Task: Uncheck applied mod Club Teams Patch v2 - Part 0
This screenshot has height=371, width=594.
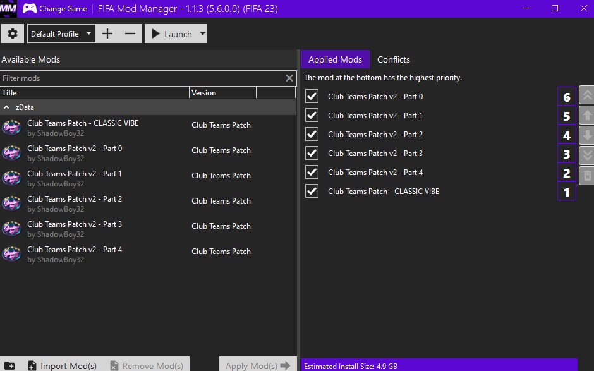Action: pyautogui.click(x=312, y=96)
